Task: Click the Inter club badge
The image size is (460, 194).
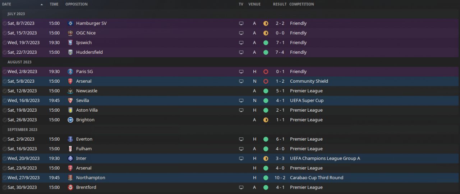Action: point(70,159)
